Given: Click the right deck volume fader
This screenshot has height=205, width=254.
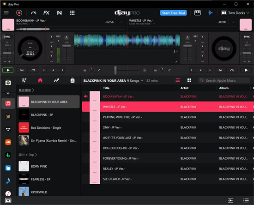Looking at the screenshot, I should point(187,46).
